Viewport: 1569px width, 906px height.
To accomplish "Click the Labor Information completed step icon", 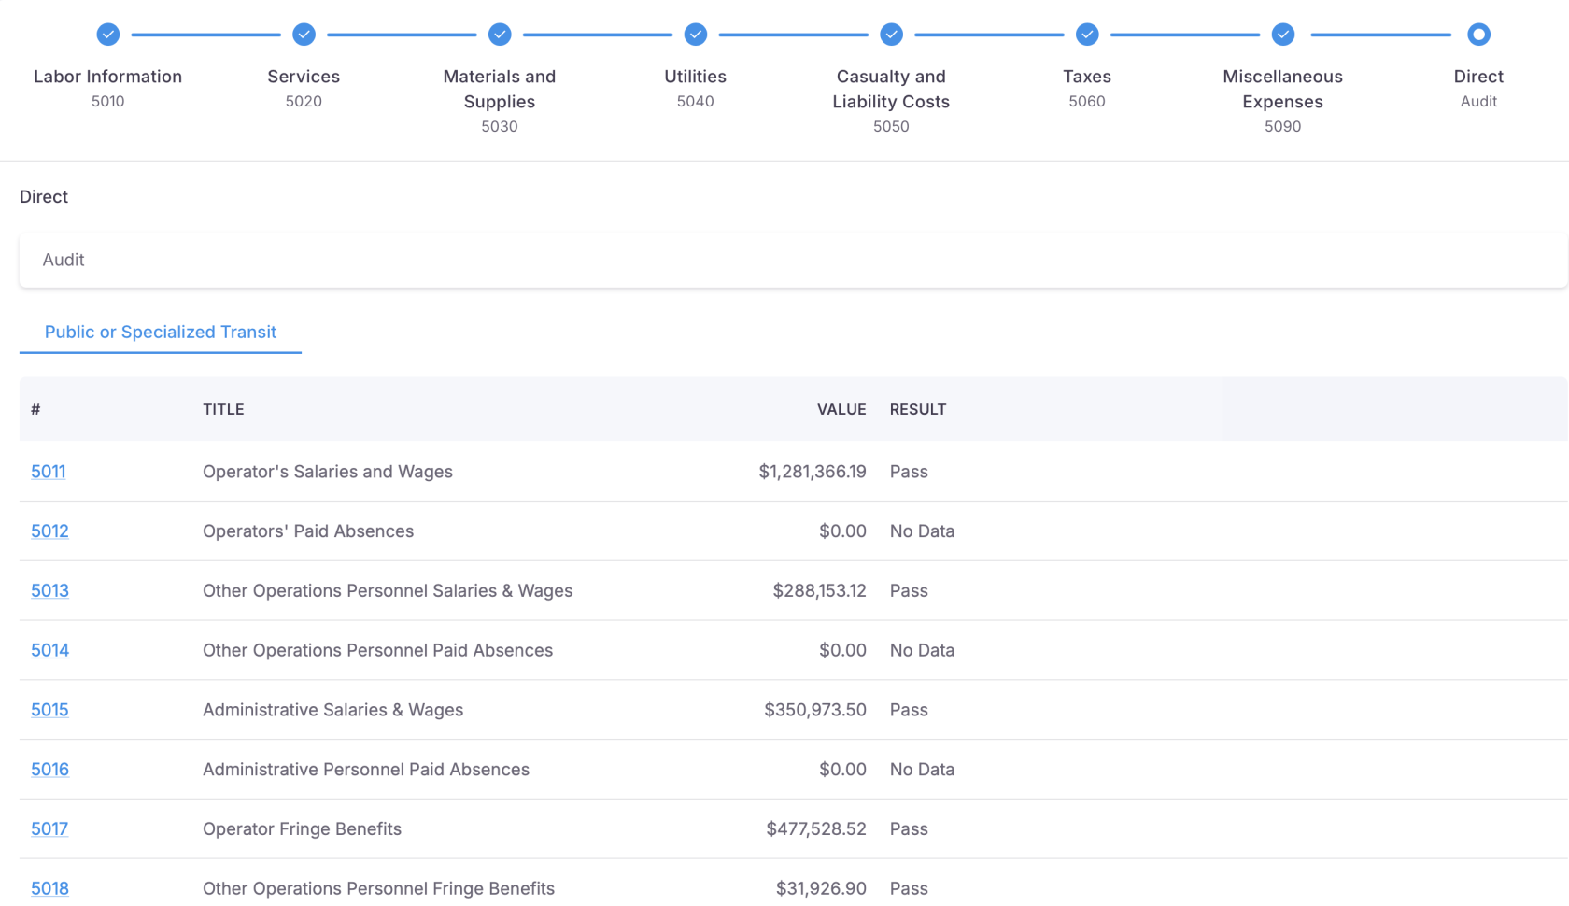I will click(107, 34).
